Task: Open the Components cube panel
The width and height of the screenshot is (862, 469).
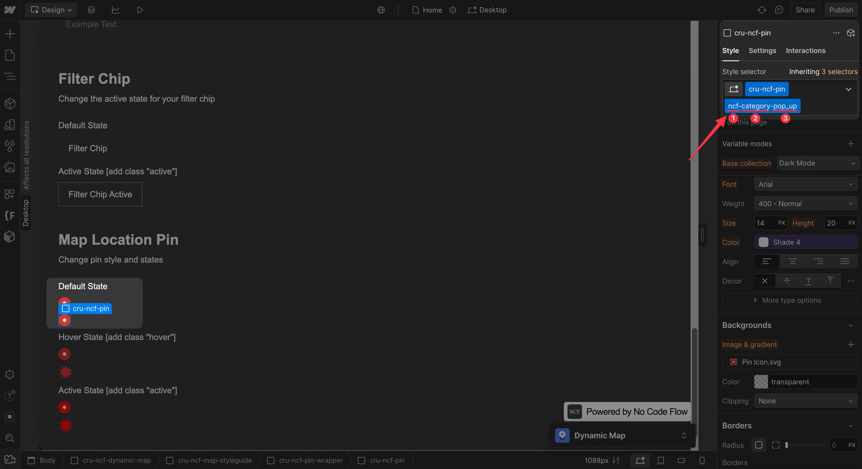Action: [x=10, y=104]
